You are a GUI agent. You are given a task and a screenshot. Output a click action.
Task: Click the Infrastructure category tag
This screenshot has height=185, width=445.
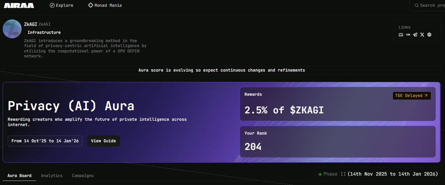pyautogui.click(x=44, y=32)
